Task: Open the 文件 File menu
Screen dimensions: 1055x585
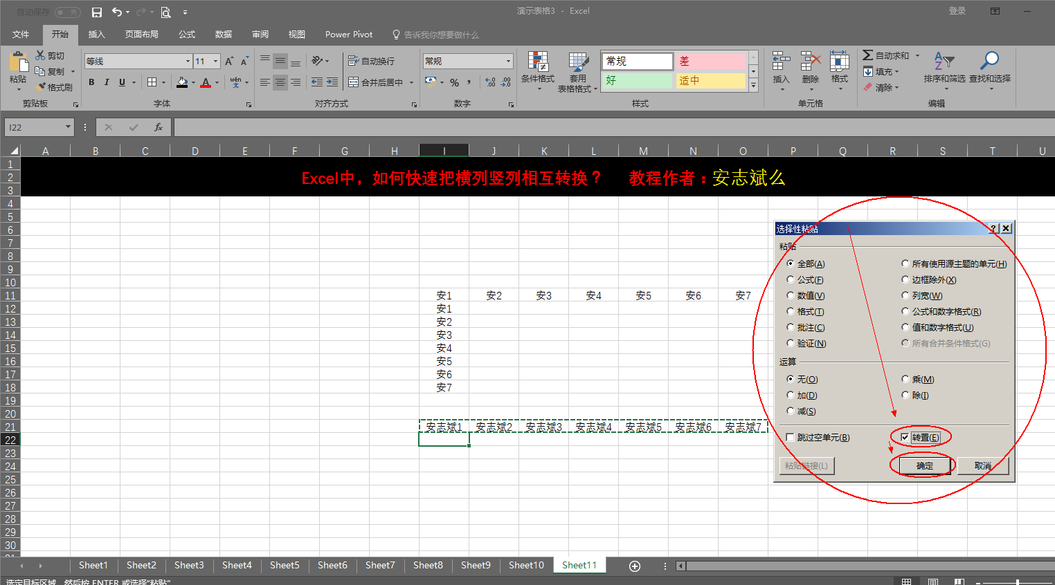Action: pos(21,34)
